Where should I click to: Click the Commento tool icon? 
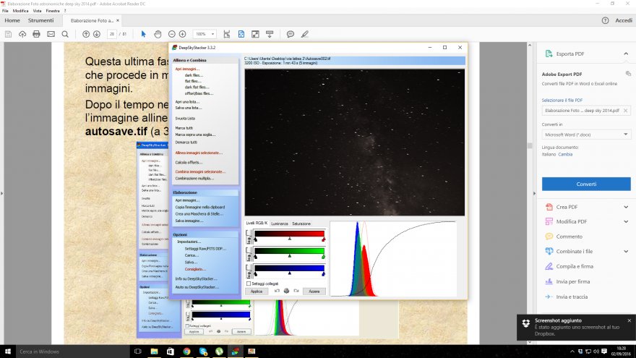[549, 236]
